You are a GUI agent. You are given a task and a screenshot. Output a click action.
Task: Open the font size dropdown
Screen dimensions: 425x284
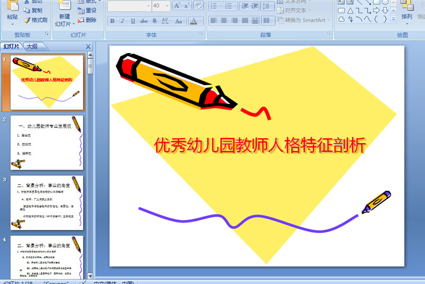point(167,6)
